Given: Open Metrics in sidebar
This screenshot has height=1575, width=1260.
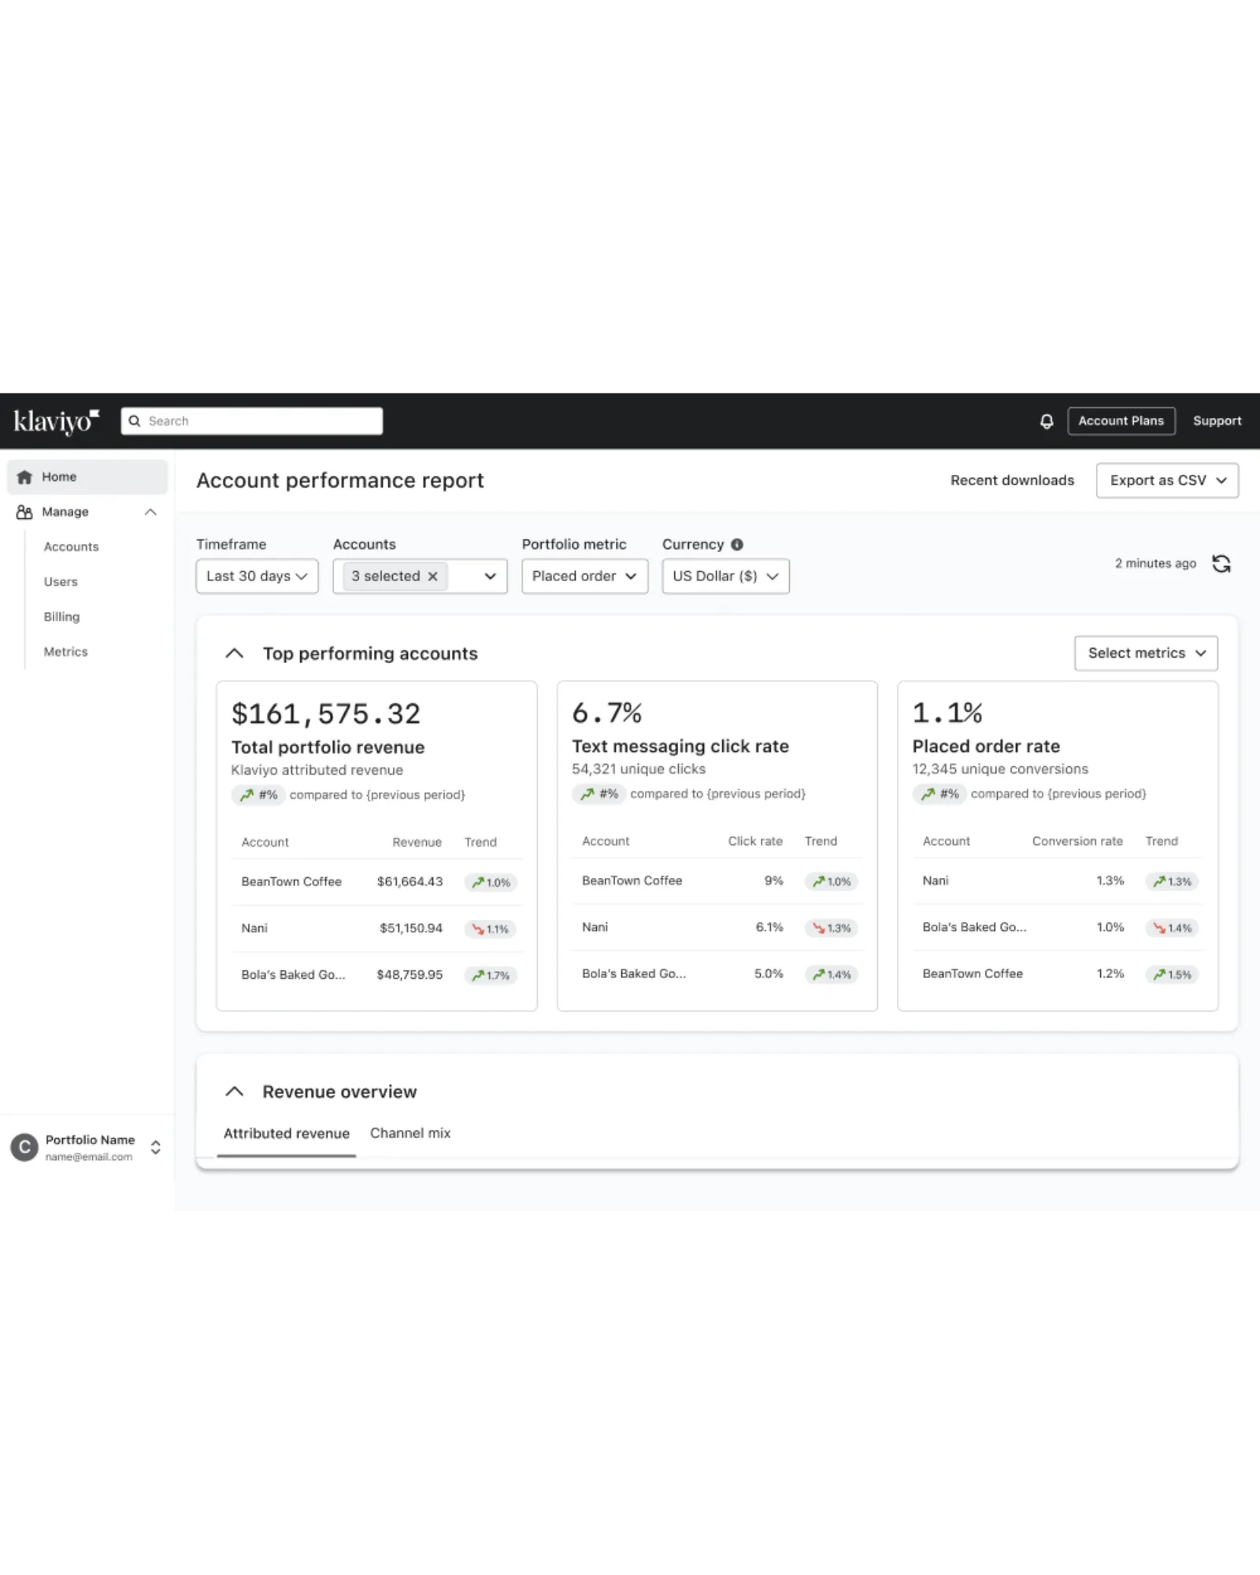Looking at the screenshot, I should [65, 652].
